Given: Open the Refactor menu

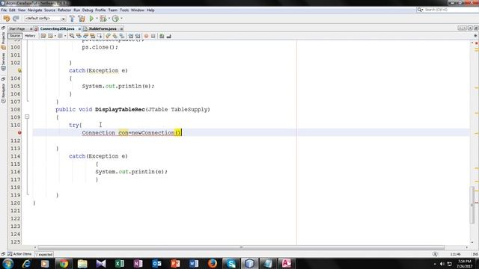Looking at the screenshot, I should click(64, 10).
